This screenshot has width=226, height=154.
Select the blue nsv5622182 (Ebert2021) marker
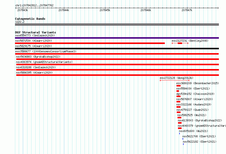183,144
